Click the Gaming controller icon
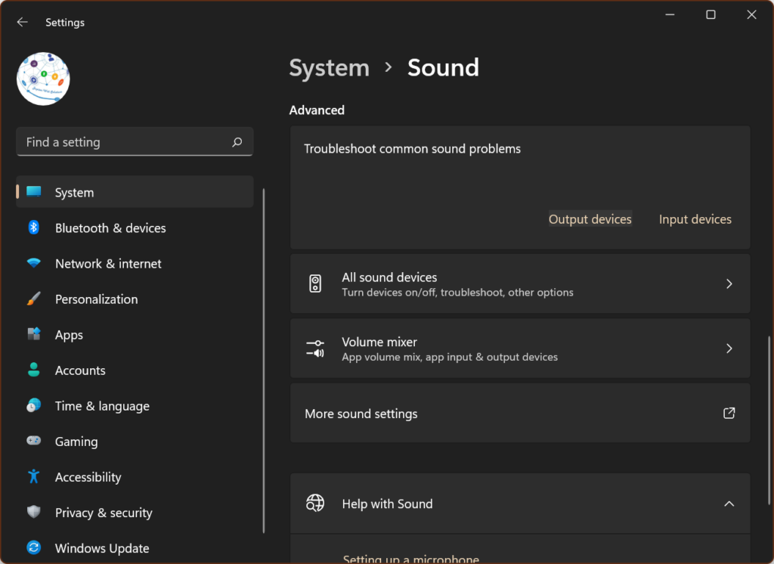Viewport: 774px width, 564px height. coord(33,441)
